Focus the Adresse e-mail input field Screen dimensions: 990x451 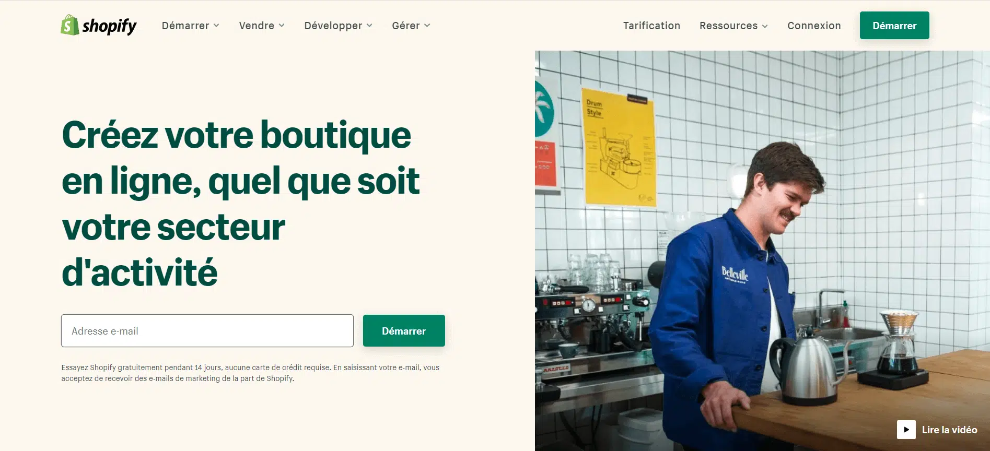point(207,331)
